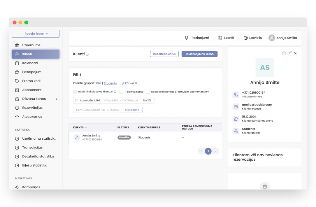The height and width of the screenshot is (207, 316).
Task: Go to Rezervācijas in the sidebar
Action: click(32, 108)
